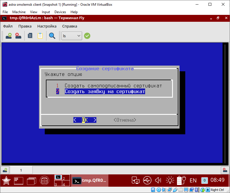
Task: Open VirtualBox Help menu
Action: [x=74, y=12]
